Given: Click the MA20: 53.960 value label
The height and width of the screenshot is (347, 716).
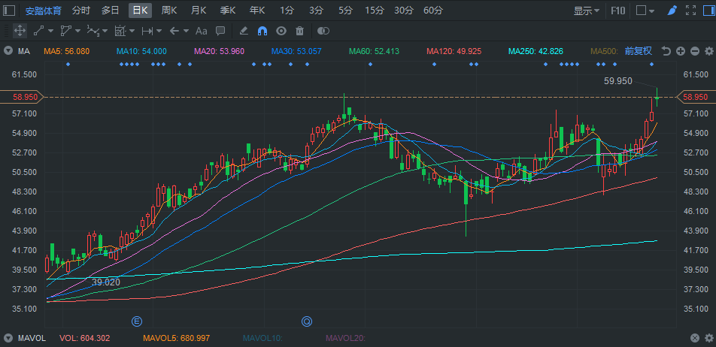Looking at the screenshot, I should click(219, 51).
